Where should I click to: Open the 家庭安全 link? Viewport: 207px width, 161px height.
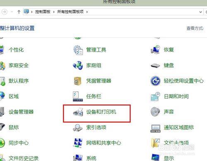coord(19,65)
